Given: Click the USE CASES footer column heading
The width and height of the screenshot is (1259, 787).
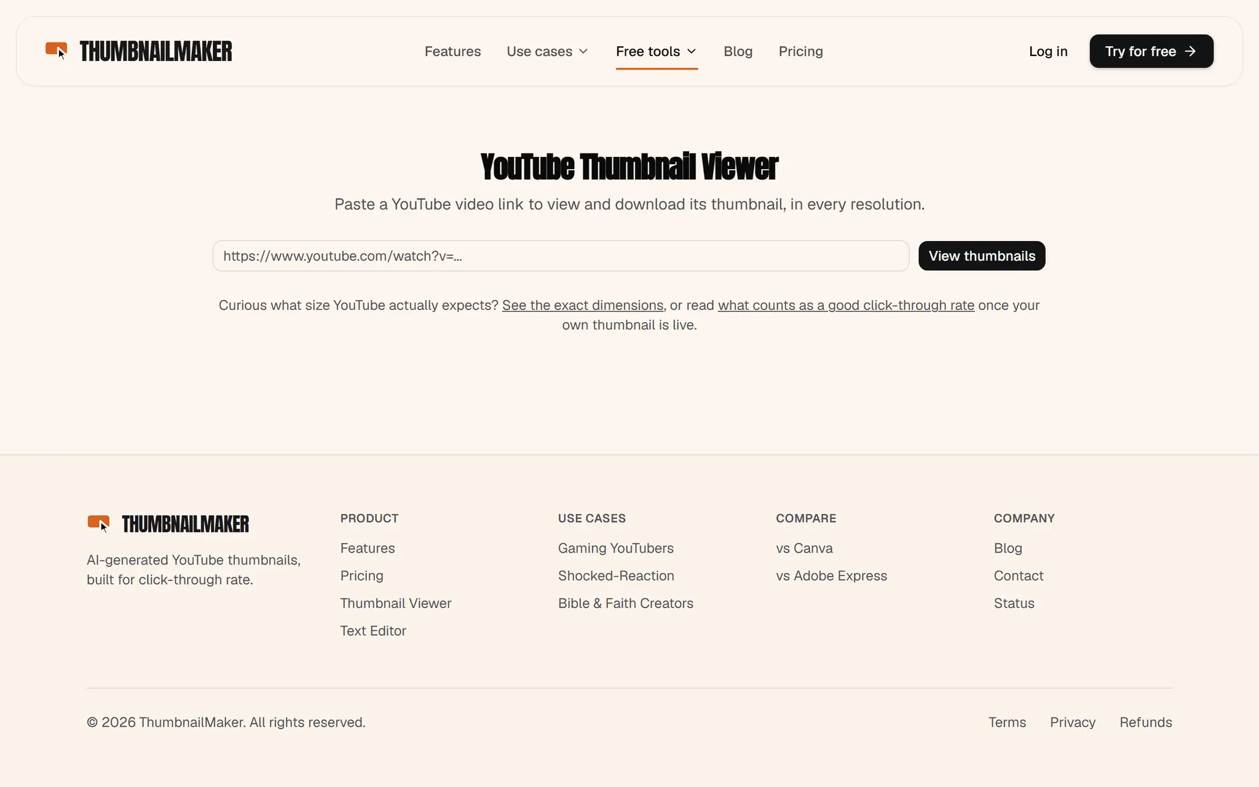Looking at the screenshot, I should 592,518.
